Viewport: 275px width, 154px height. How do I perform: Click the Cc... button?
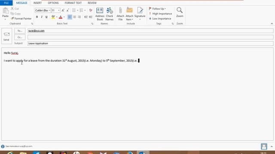click(20, 37)
